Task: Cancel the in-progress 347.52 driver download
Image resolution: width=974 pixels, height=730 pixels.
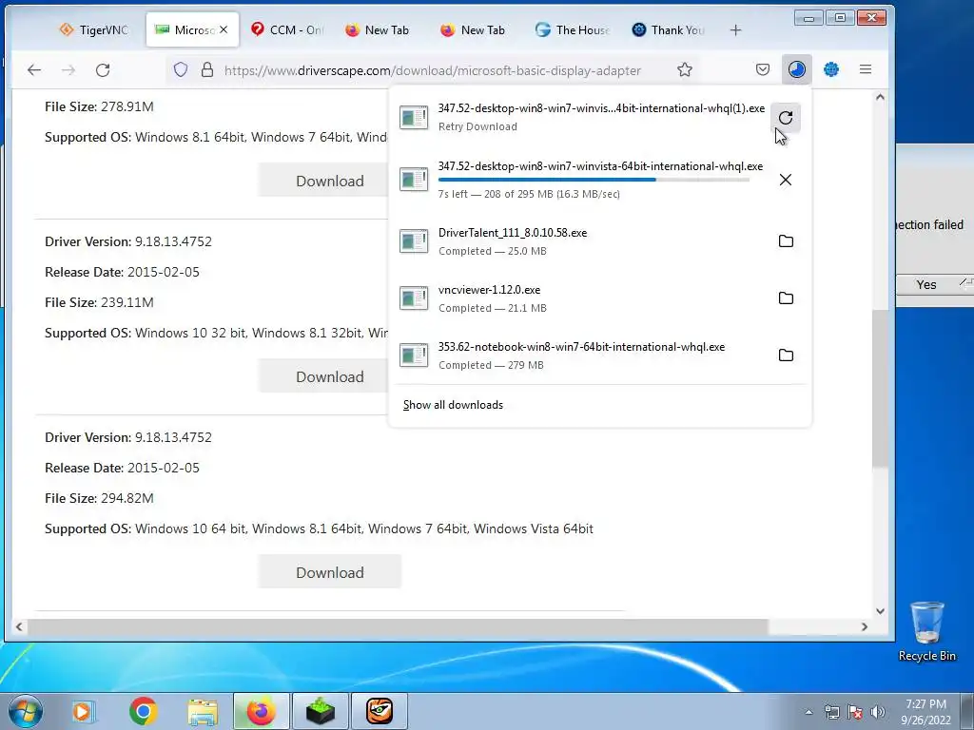Action: pos(785,180)
